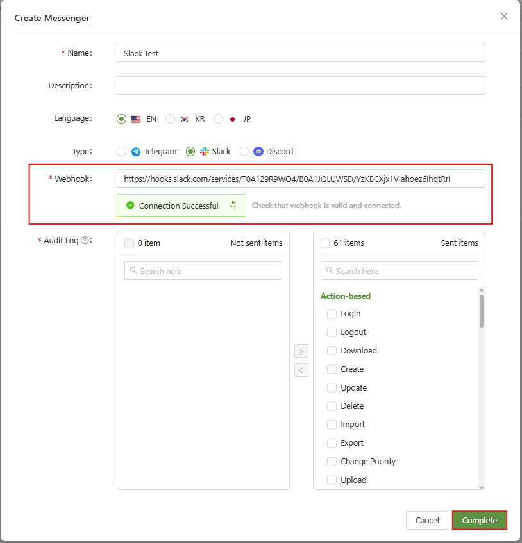Click the Discord logo icon
This screenshot has width=522, height=543.
coord(258,152)
